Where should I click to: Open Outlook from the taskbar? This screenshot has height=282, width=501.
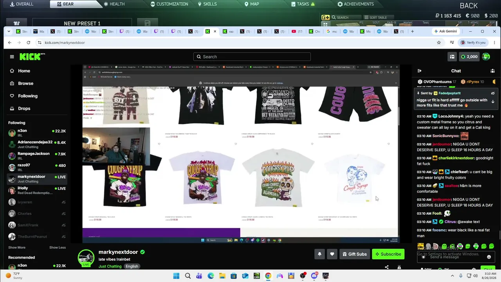pos(245,276)
